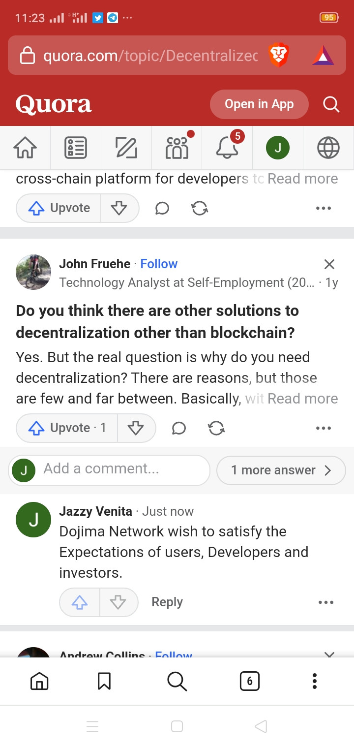Open the browser three-dot menu
The image size is (354, 748).
tap(315, 681)
